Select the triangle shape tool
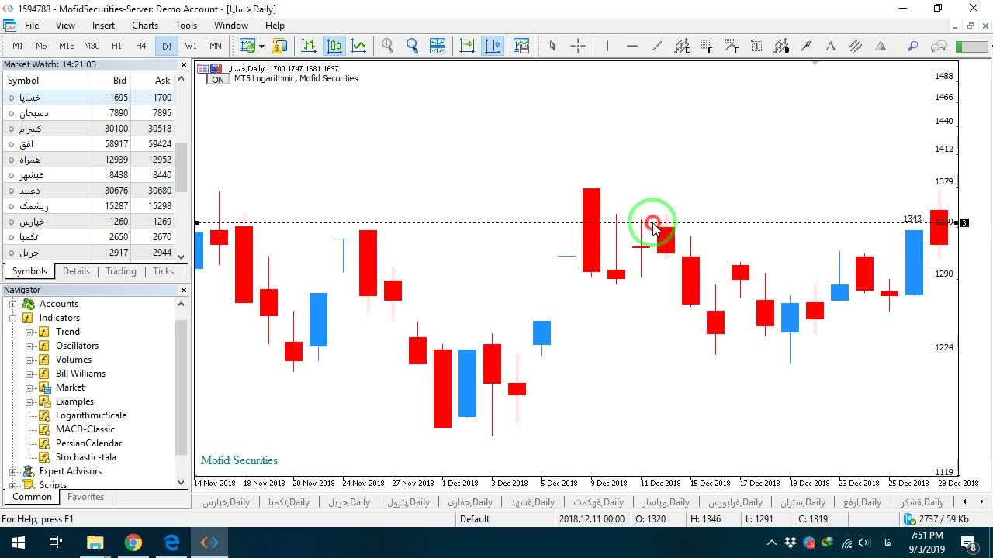This screenshot has width=993, height=558. click(881, 46)
